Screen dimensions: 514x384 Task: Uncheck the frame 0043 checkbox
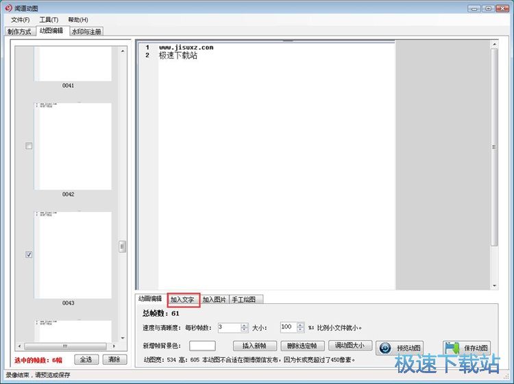tap(29, 255)
